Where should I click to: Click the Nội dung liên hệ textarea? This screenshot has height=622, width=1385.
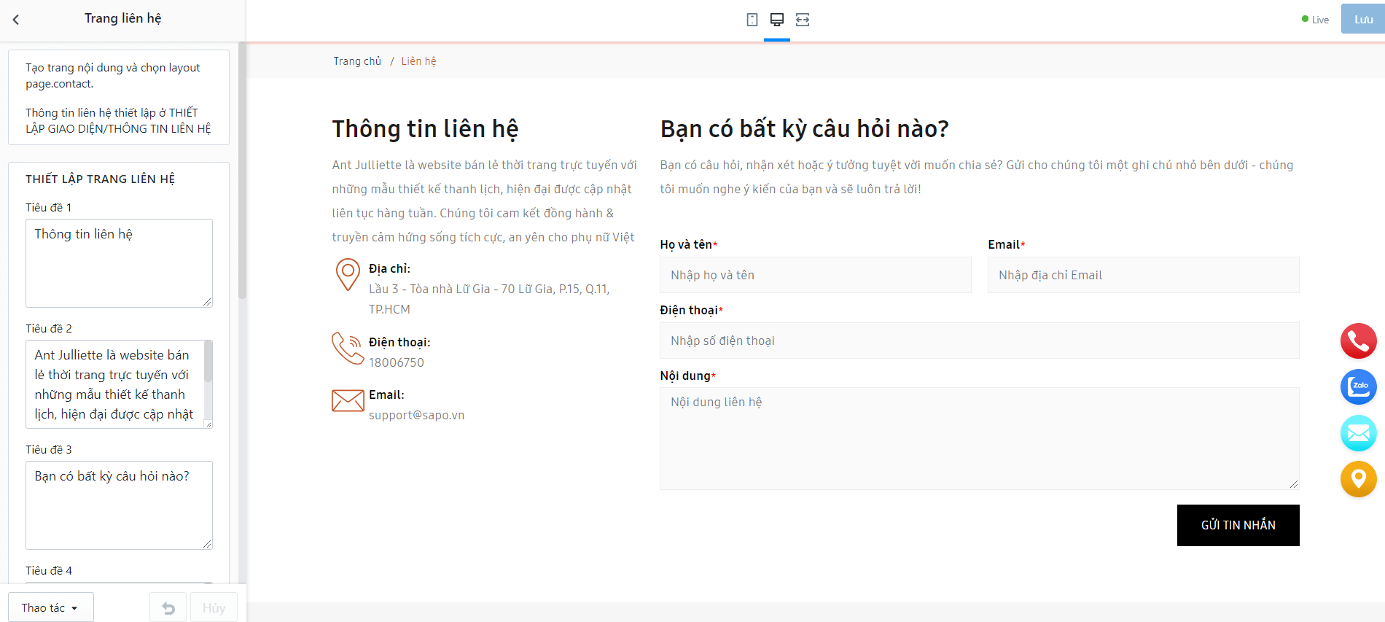coord(980,438)
